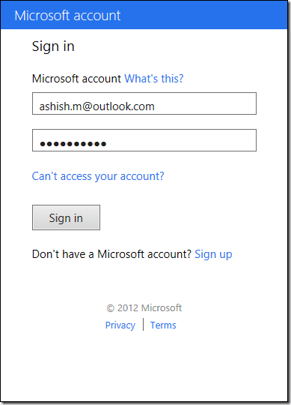Open the Sign up link

click(213, 254)
